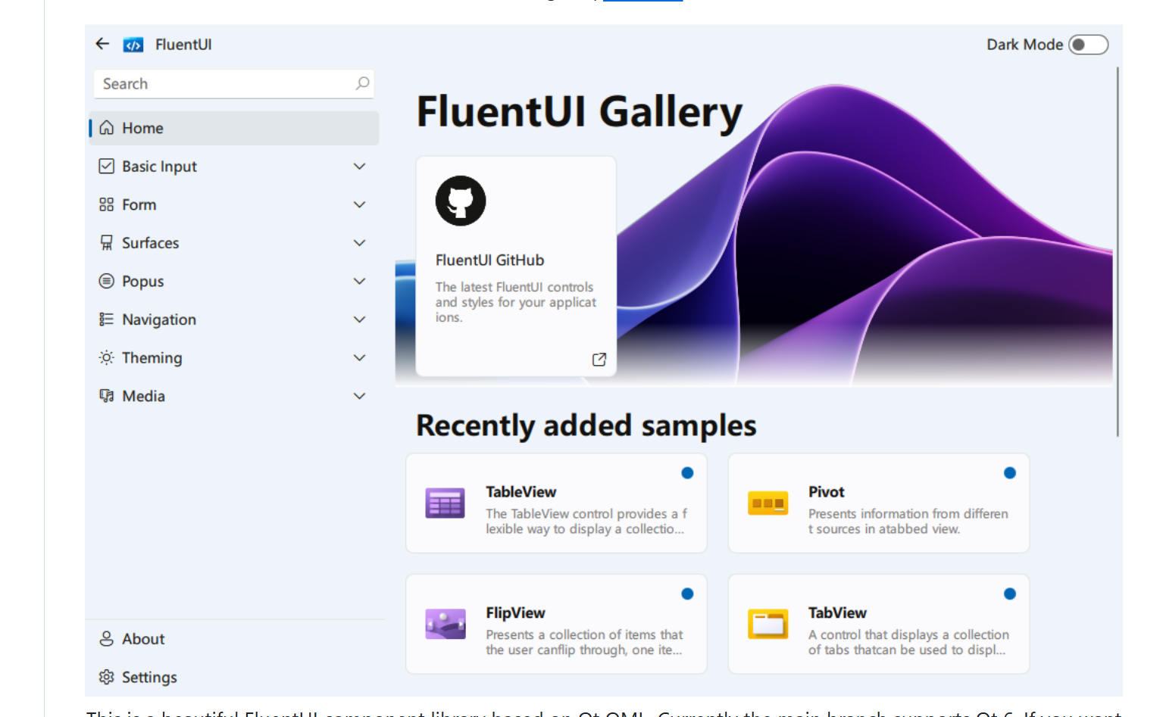Click the FluentUI window title text
The image size is (1163, 717).
tap(183, 45)
